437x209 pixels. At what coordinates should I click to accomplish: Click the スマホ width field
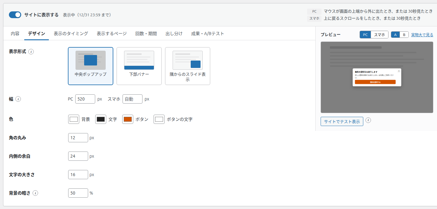pos(132,99)
